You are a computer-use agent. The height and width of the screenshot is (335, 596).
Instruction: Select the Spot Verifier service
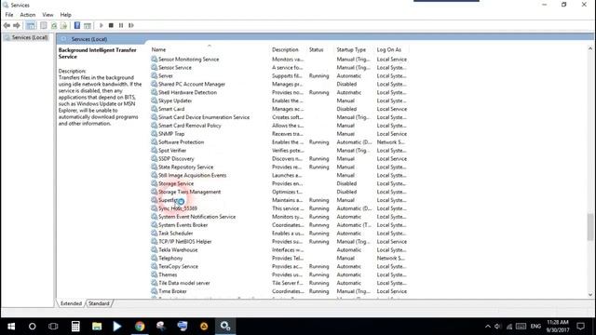coord(279,151)
